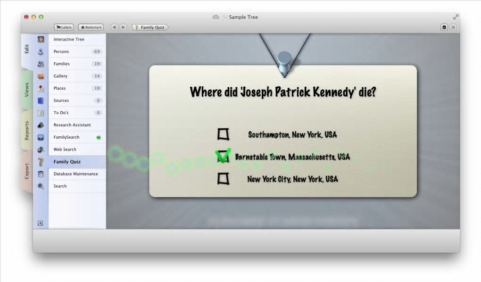Click the Search magnifier icon
This screenshot has width=481, height=282.
pos(41,186)
